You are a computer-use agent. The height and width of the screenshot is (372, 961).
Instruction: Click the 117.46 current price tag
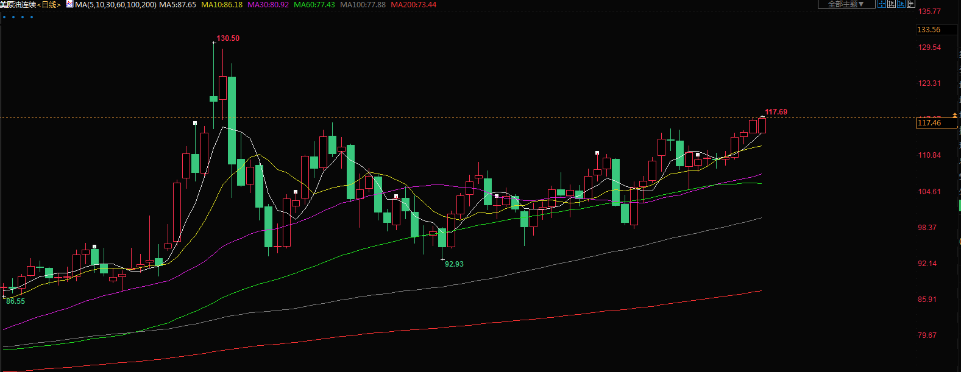click(929, 123)
